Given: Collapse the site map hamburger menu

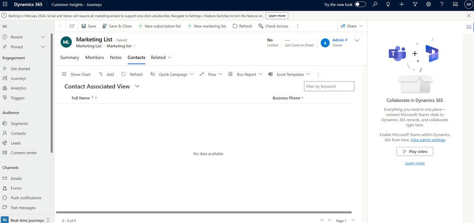Looking at the screenshot, I should pyautogui.click(x=4, y=27).
